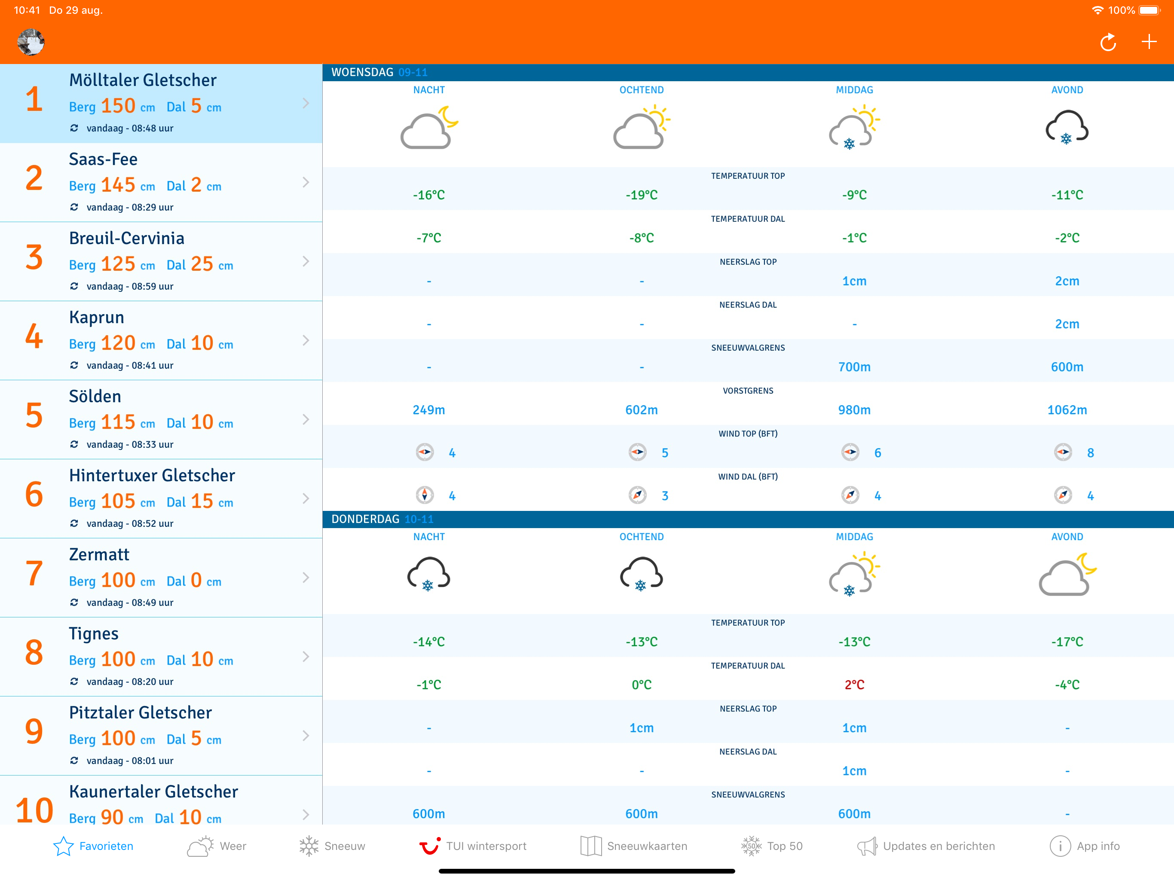Viewport: 1174px width, 880px height.
Task: Tap Wednesday evening snow cloud icon
Action: [1067, 128]
